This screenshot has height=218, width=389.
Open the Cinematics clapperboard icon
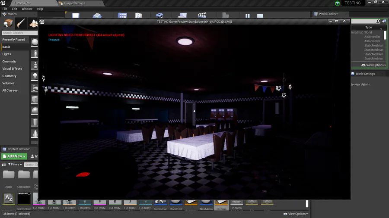(x=202, y=16)
